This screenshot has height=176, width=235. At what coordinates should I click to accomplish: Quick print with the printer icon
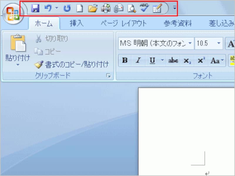pyautogui.click(x=106, y=9)
